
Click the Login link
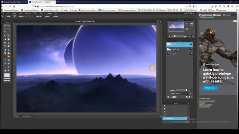pos(186,13)
